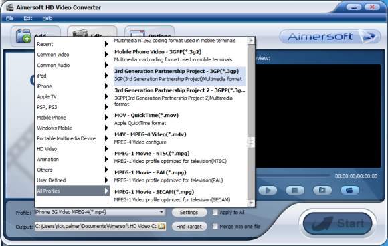This screenshot has width=388, height=246.
Task: Open the Animation submenu
Action: pos(73,160)
